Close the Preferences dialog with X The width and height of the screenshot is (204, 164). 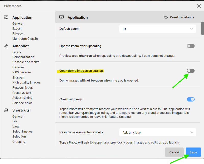199,6
